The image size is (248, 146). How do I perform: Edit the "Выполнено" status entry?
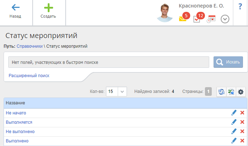[x=234, y=141]
